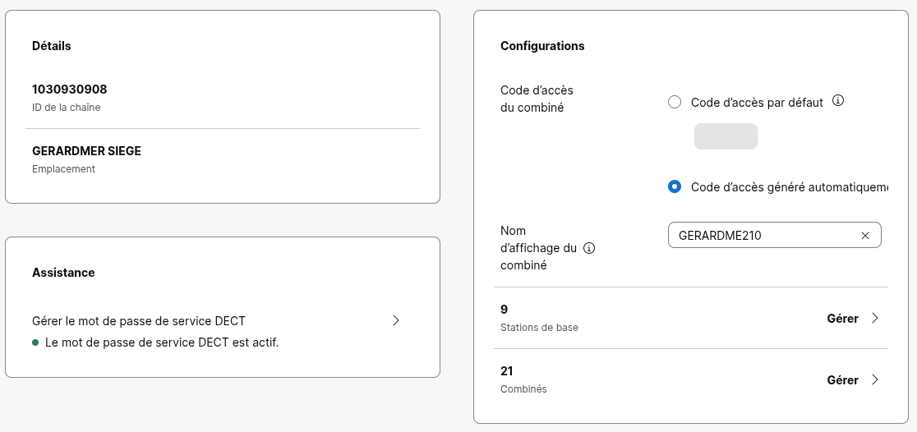
Task: Click the 'Détails' section heading
Action: coord(52,46)
